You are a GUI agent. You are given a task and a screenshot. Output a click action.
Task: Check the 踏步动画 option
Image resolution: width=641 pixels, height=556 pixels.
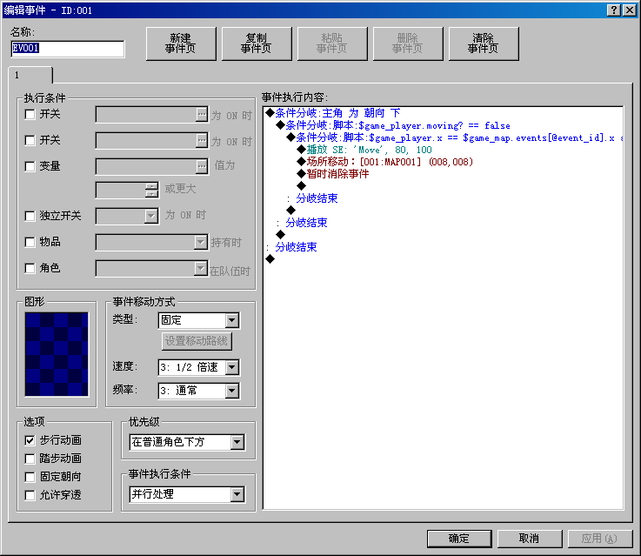point(30,459)
